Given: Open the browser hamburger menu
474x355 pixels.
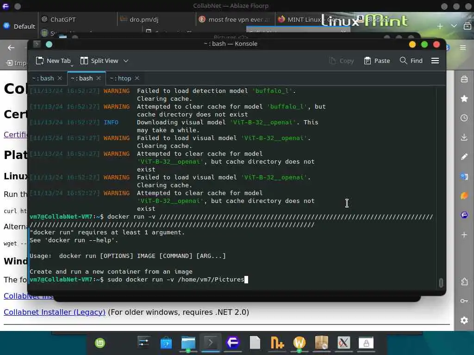Looking at the screenshot, I should click(463, 48).
